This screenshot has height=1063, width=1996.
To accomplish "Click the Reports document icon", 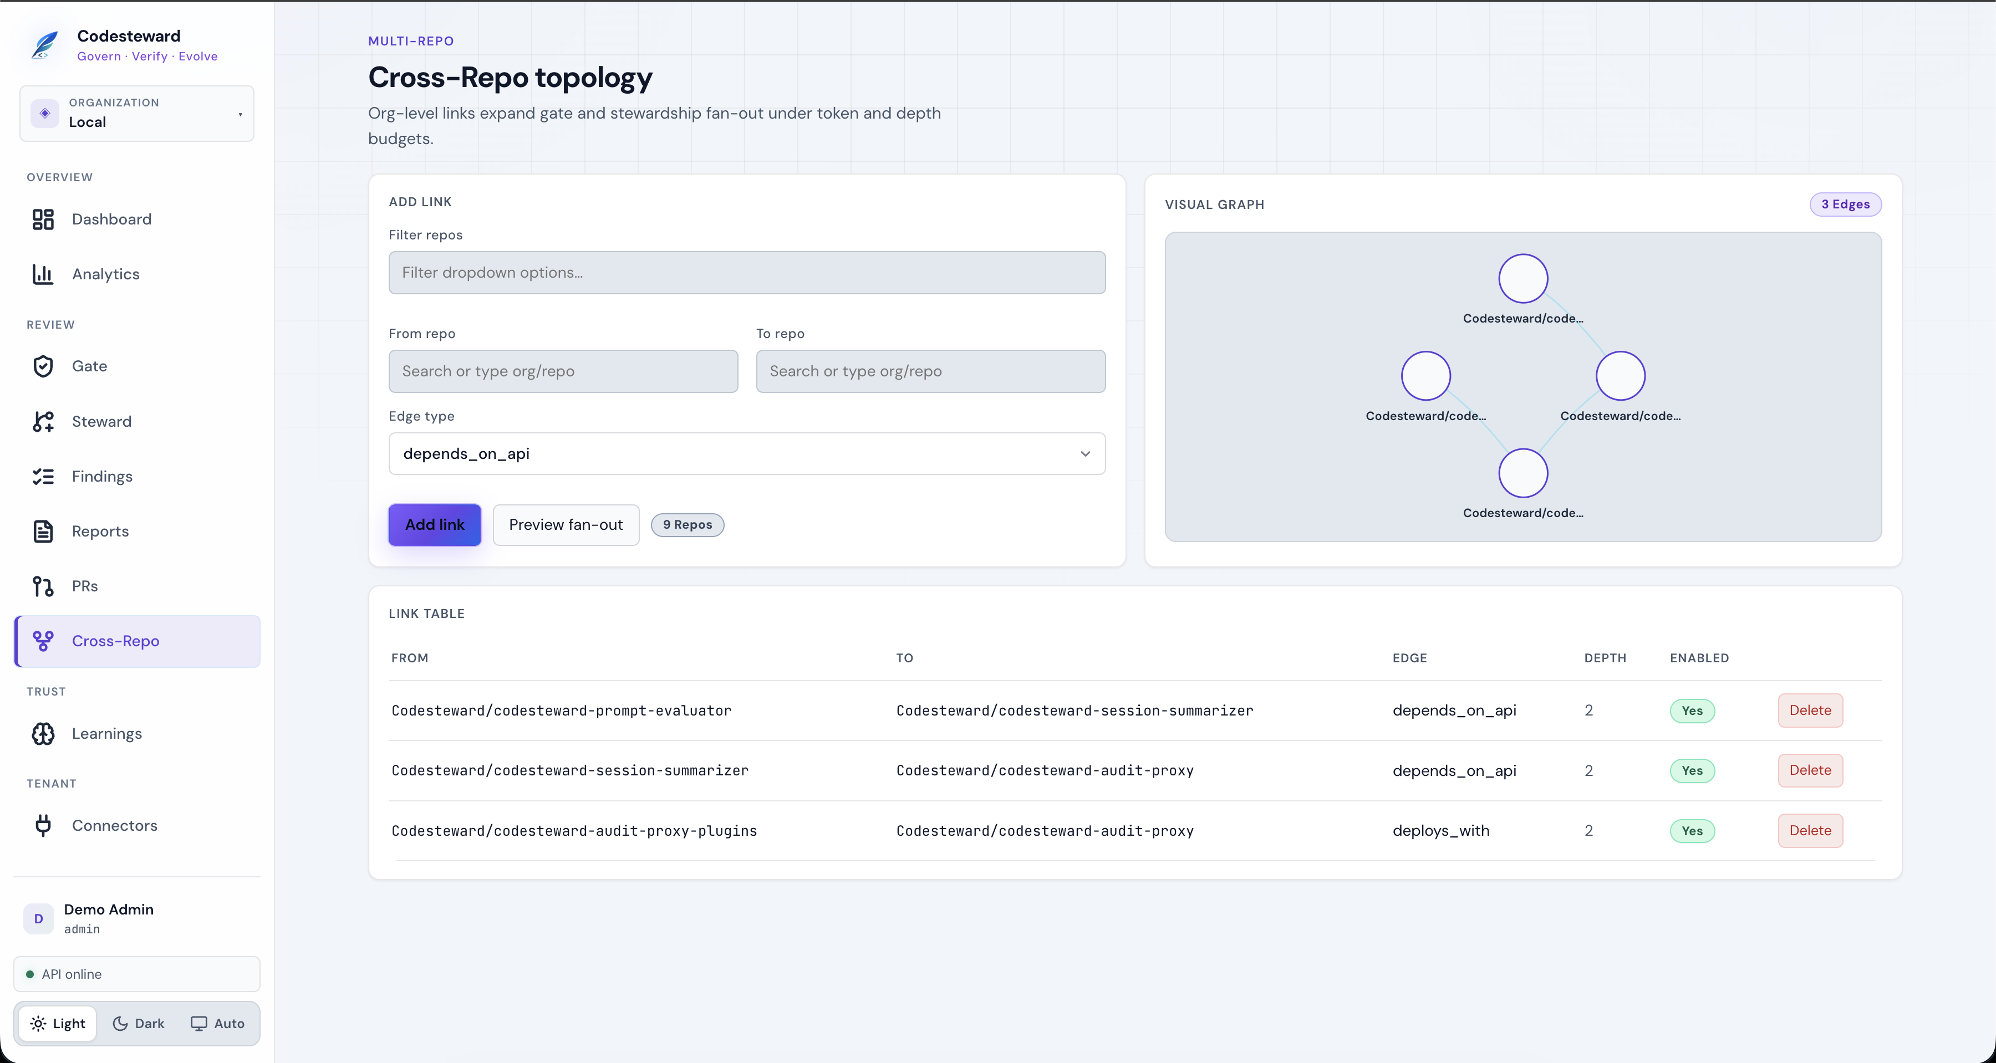I will pos(43,531).
